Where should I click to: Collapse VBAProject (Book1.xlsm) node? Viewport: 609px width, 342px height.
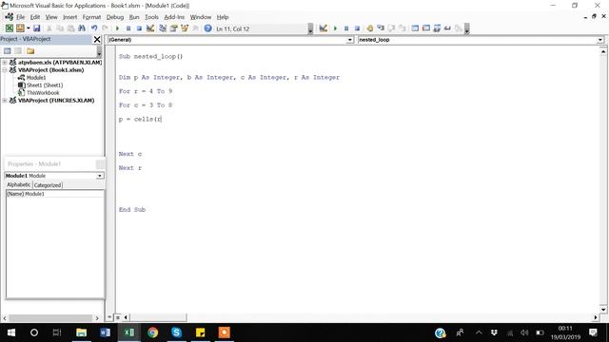tap(5, 69)
